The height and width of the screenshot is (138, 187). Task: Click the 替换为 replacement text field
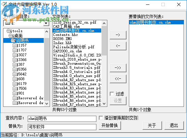point(62,127)
